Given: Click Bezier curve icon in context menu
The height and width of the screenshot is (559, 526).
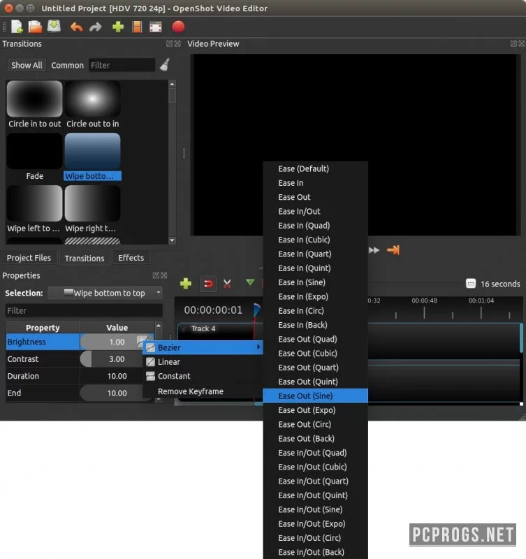Looking at the screenshot, I should pos(150,347).
